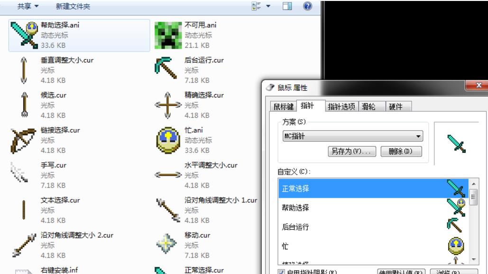Select the 不可用.ani creeper face icon
The width and height of the screenshot is (488, 274).
168,35
